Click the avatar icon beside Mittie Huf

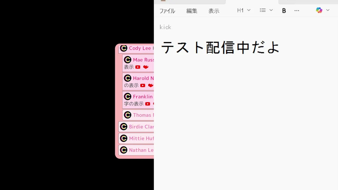pos(124,138)
